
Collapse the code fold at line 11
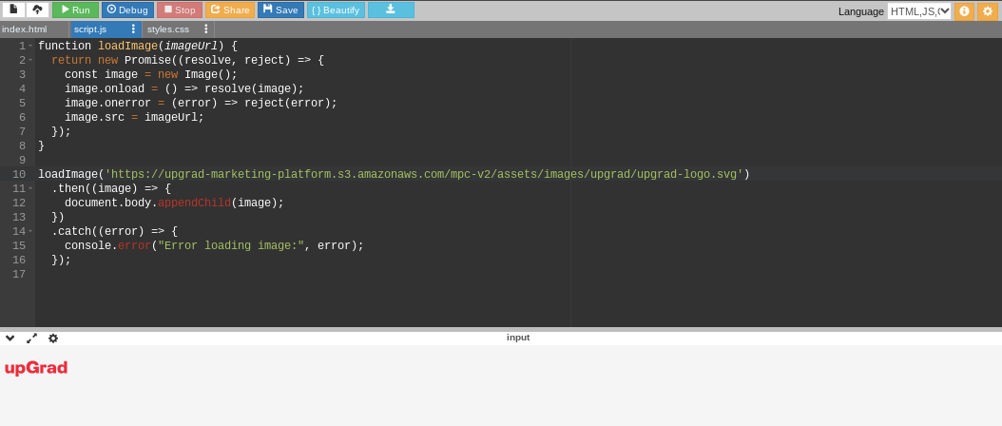pos(30,188)
